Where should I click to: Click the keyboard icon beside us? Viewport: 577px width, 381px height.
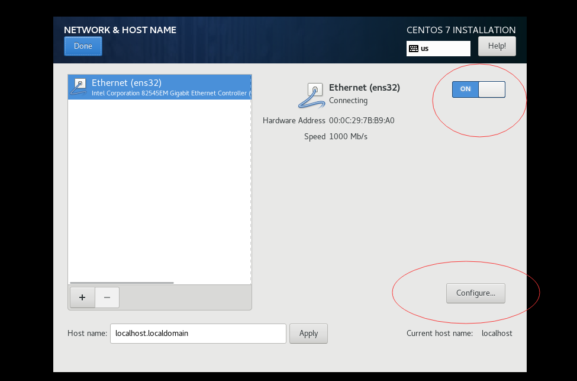pyautogui.click(x=414, y=49)
